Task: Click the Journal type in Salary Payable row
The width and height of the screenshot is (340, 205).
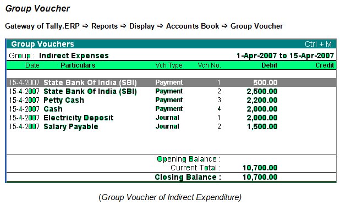Action: pyautogui.click(x=167, y=126)
